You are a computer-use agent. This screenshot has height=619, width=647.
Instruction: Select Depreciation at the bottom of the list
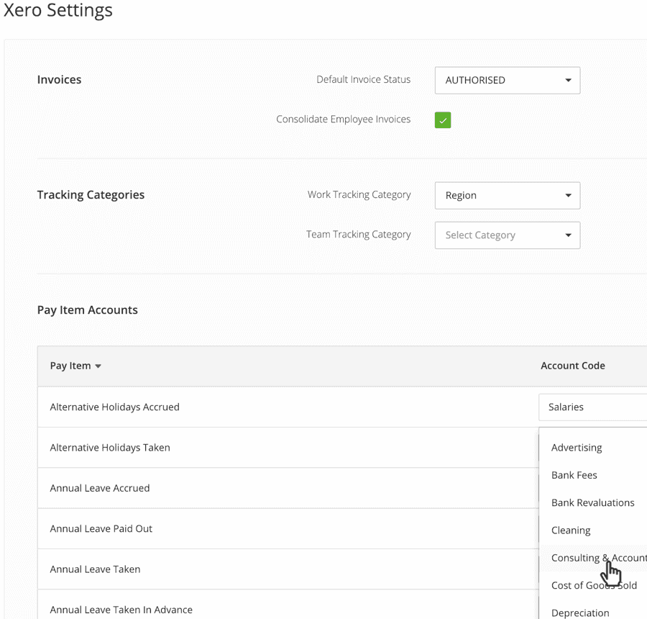580,613
